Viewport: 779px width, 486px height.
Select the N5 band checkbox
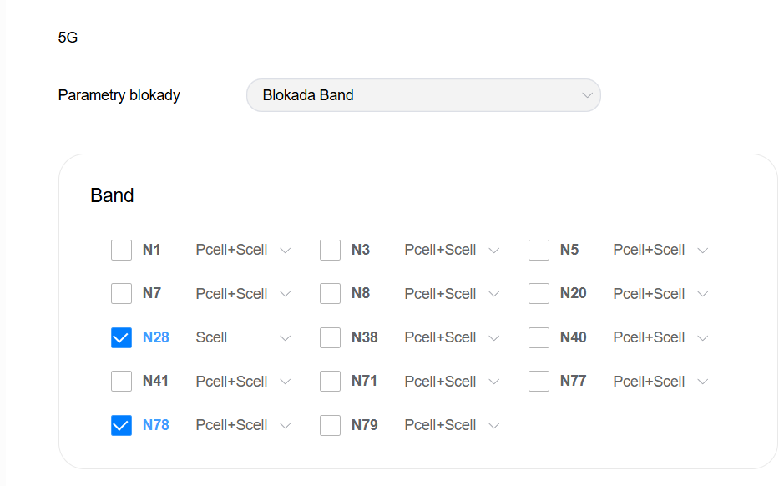pyautogui.click(x=539, y=250)
